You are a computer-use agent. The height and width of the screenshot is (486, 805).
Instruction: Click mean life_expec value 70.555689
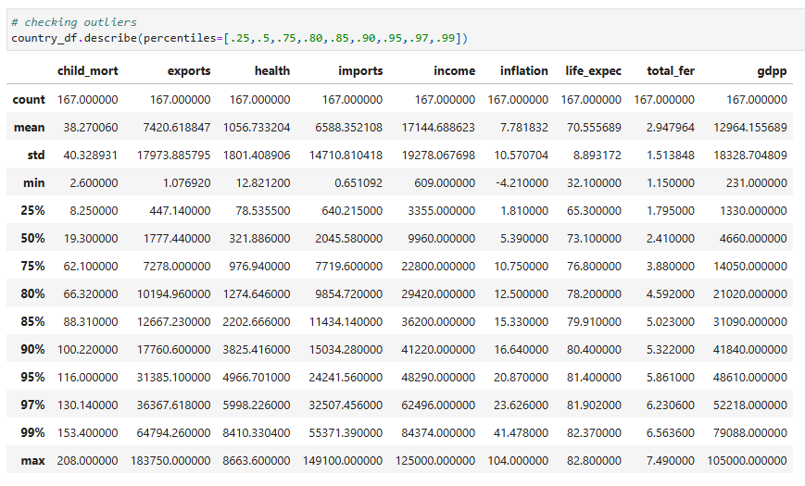pyautogui.click(x=594, y=127)
